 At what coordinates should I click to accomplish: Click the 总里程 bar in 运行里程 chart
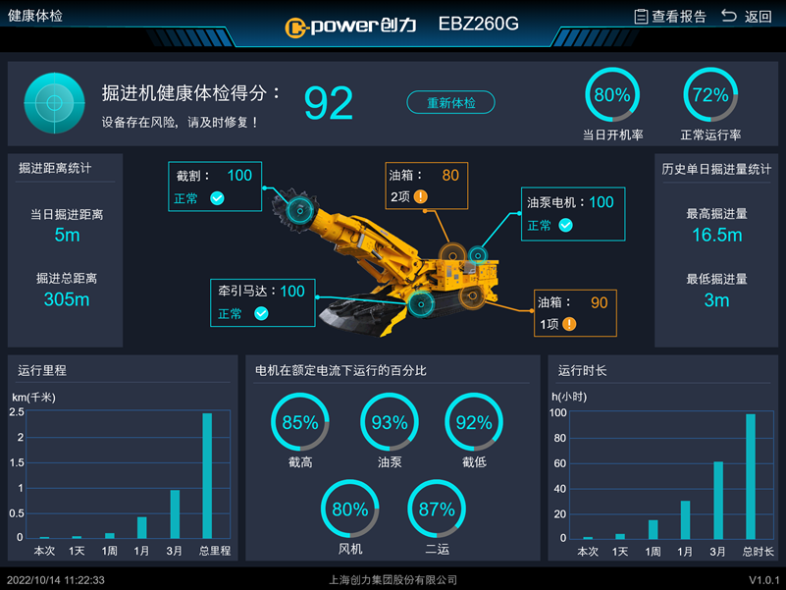pos(207,475)
